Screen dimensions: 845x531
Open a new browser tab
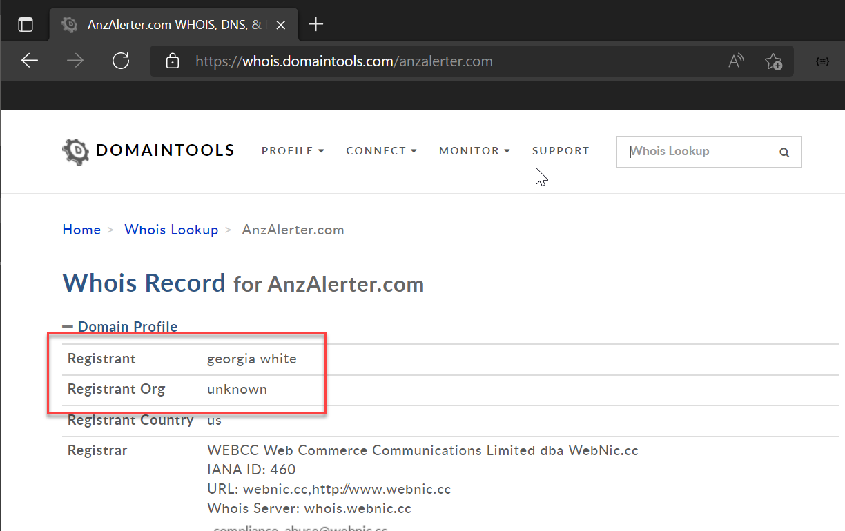click(315, 25)
